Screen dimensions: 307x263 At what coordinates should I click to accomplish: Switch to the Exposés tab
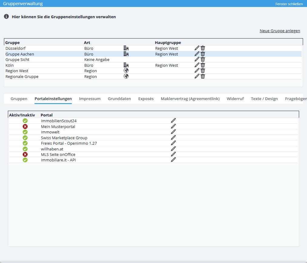[x=146, y=99]
